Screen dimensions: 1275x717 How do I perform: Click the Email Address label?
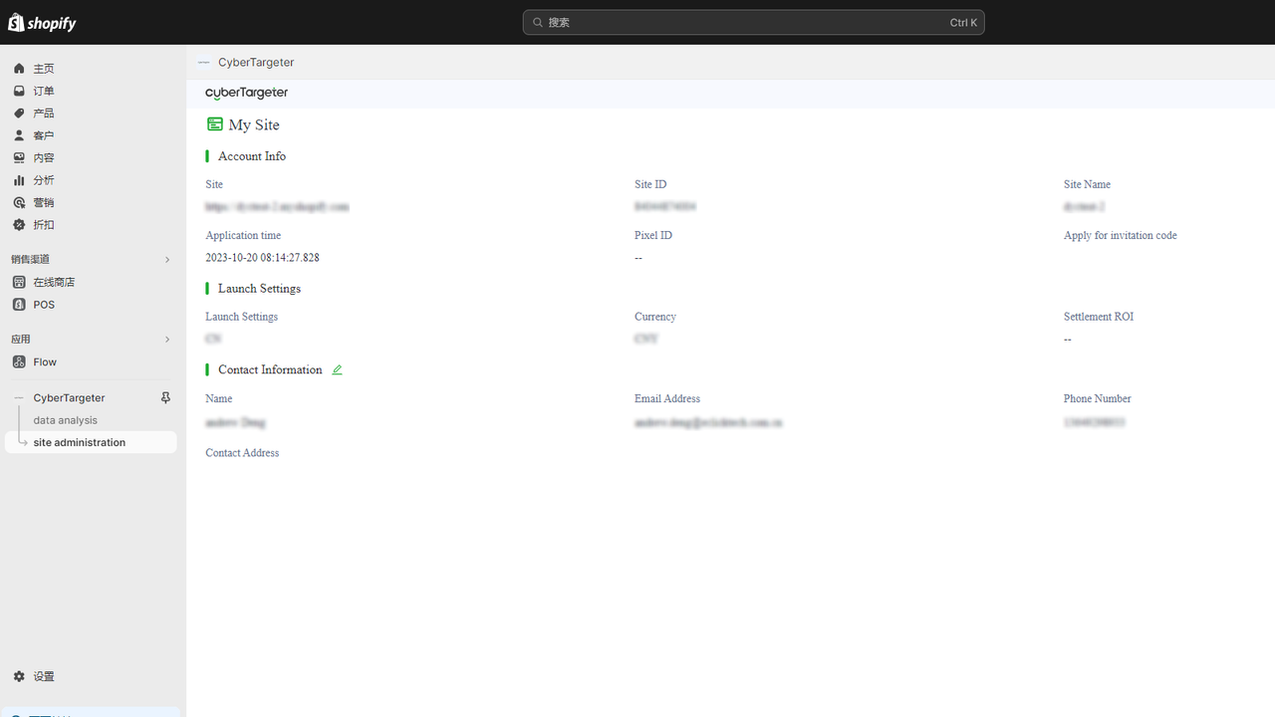tap(667, 398)
